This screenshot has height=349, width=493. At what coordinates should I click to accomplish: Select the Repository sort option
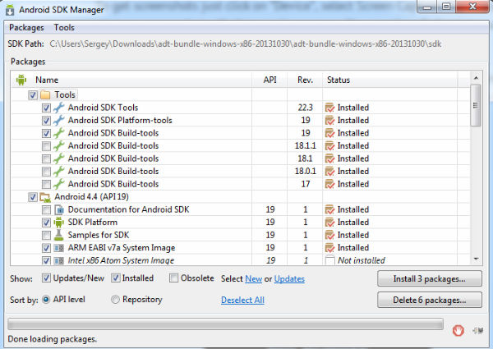click(x=115, y=300)
